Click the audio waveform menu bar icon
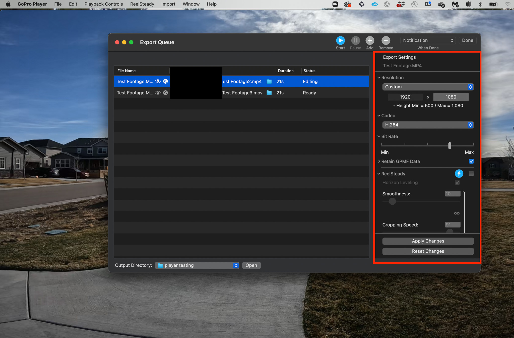This screenshot has width=514, height=338. click(469, 4)
